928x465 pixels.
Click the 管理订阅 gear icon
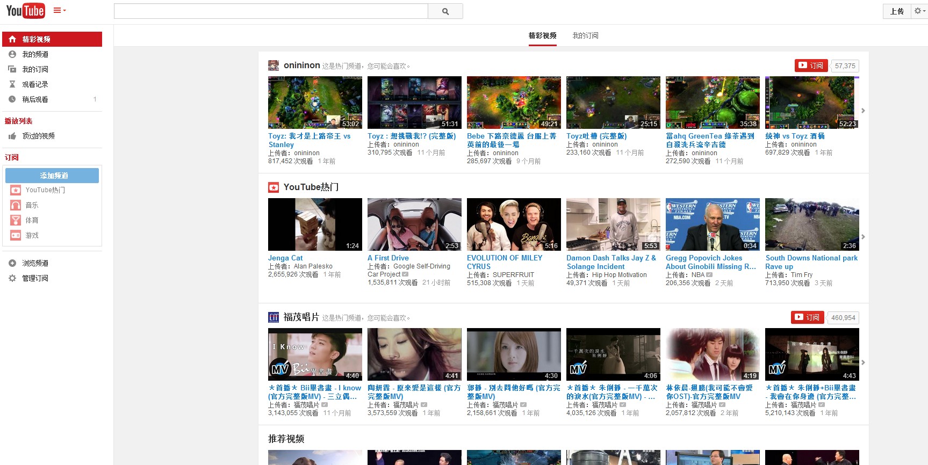[12, 278]
